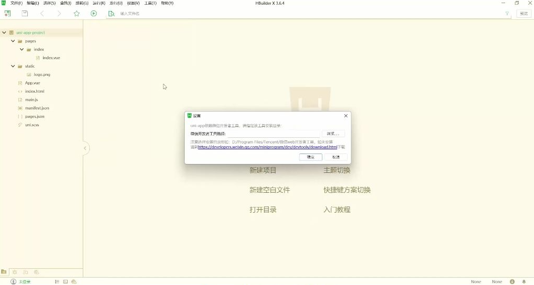Select main.js in the project tree
Image resolution: width=534 pixels, height=285 pixels.
point(32,100)
